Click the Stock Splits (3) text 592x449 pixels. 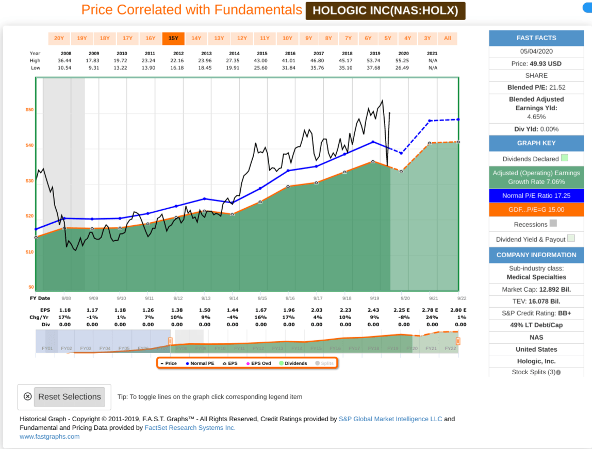(534, 372)
